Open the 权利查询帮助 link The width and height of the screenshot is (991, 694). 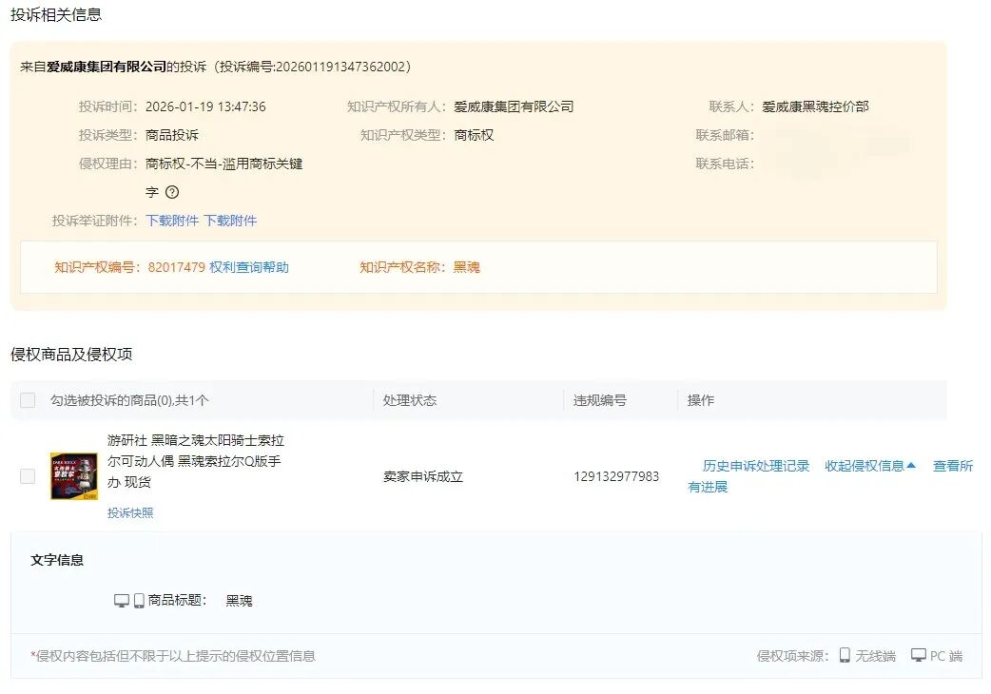coord(249,267)
